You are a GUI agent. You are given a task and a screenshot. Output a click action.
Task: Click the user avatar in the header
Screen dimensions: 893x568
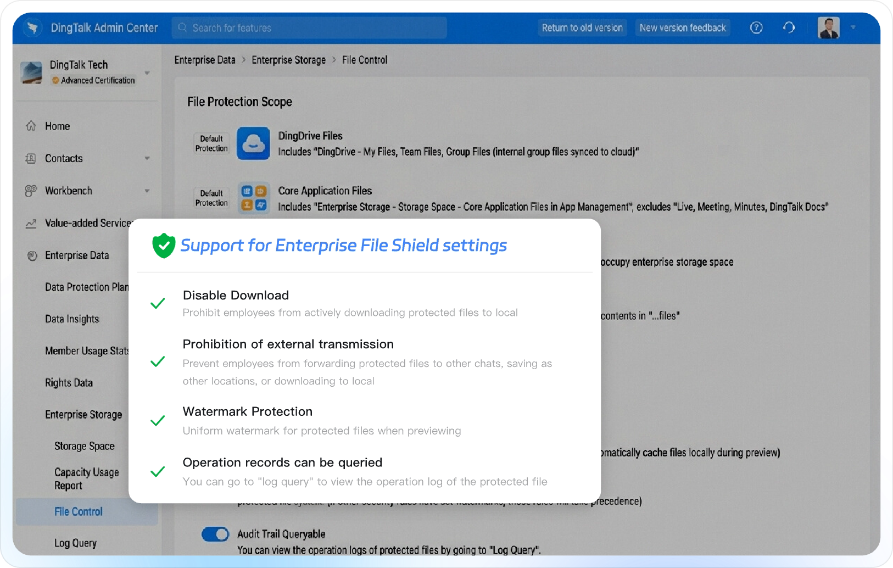pos(828,27)
